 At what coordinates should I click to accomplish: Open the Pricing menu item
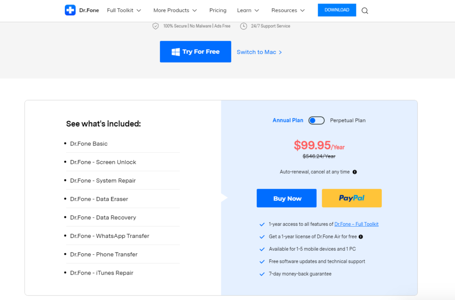(218, 10)
